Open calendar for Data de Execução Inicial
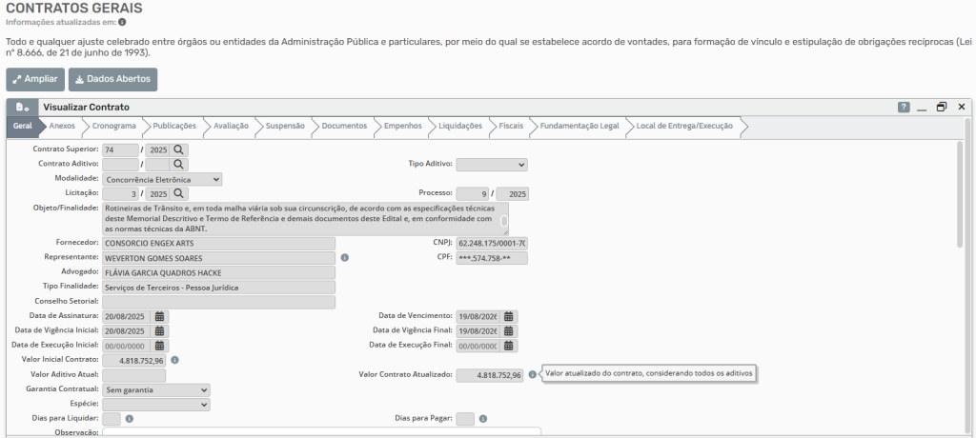 tap(159, 346)
